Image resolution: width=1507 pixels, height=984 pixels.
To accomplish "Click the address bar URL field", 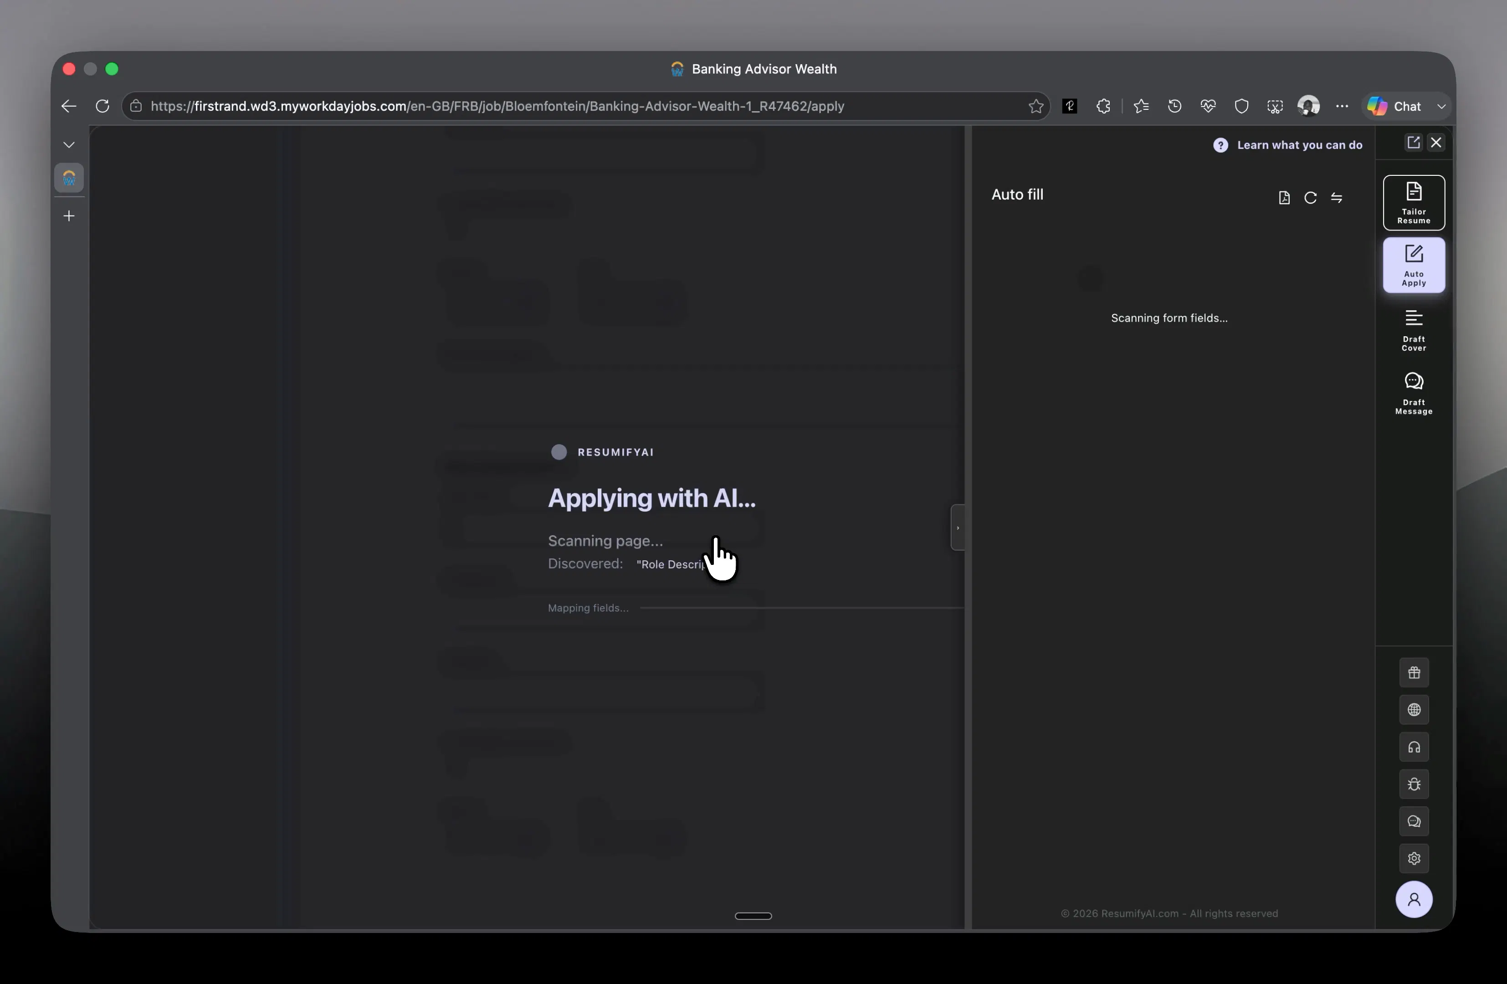I will coord(586,107).
